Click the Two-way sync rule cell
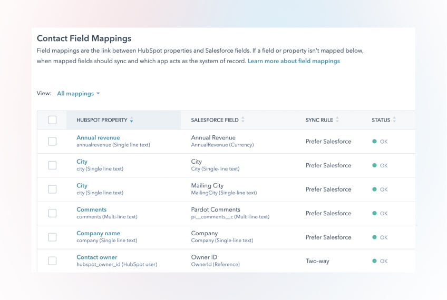 pyautogui.click(x=317, y=261)
